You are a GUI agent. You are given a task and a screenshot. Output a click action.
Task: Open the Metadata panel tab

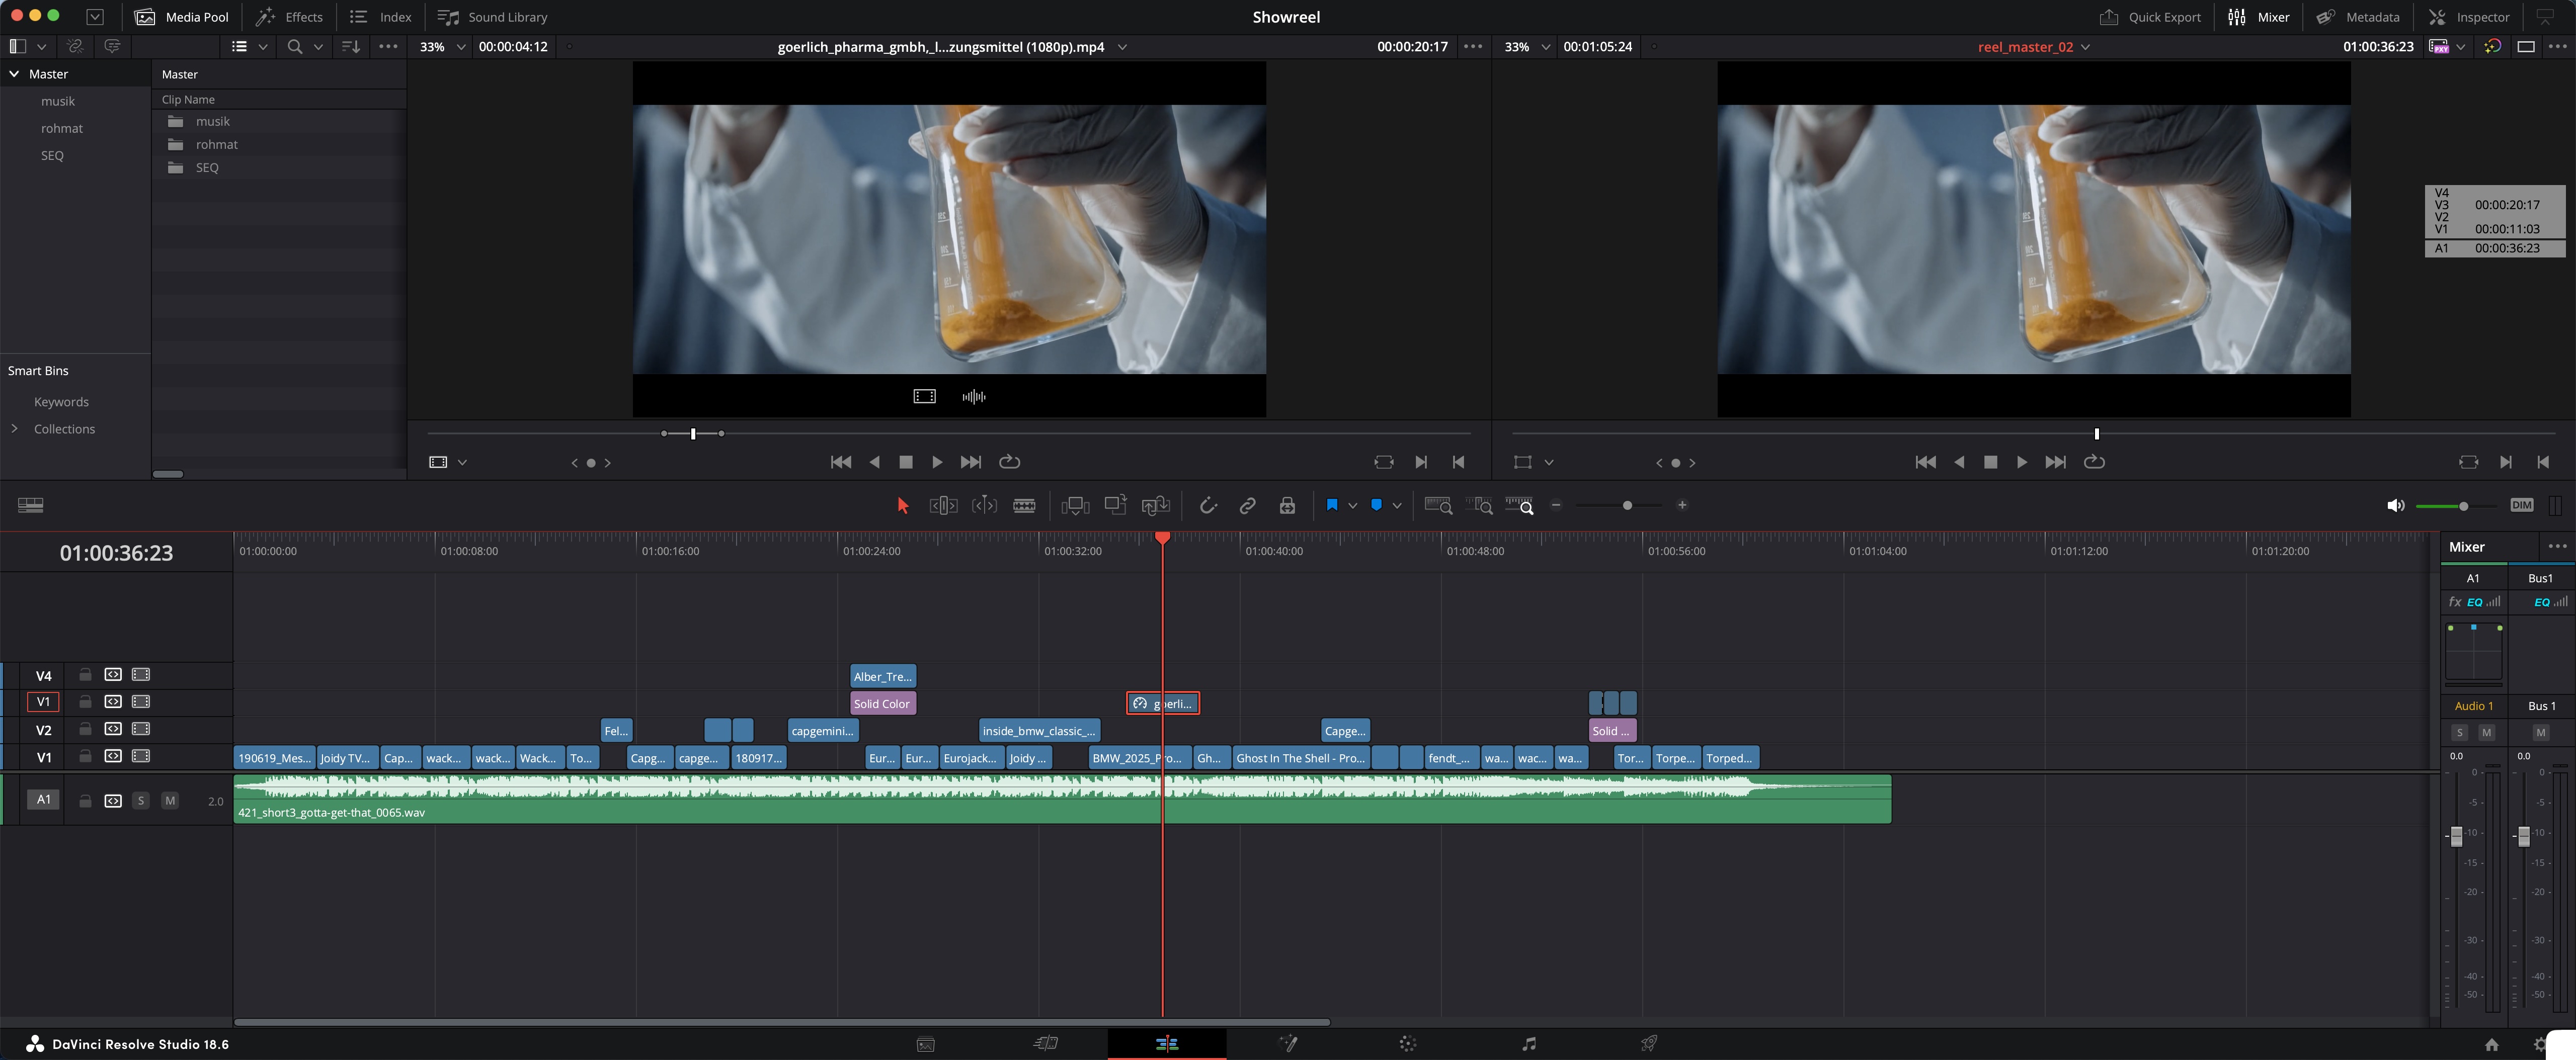click(2357, 17)
